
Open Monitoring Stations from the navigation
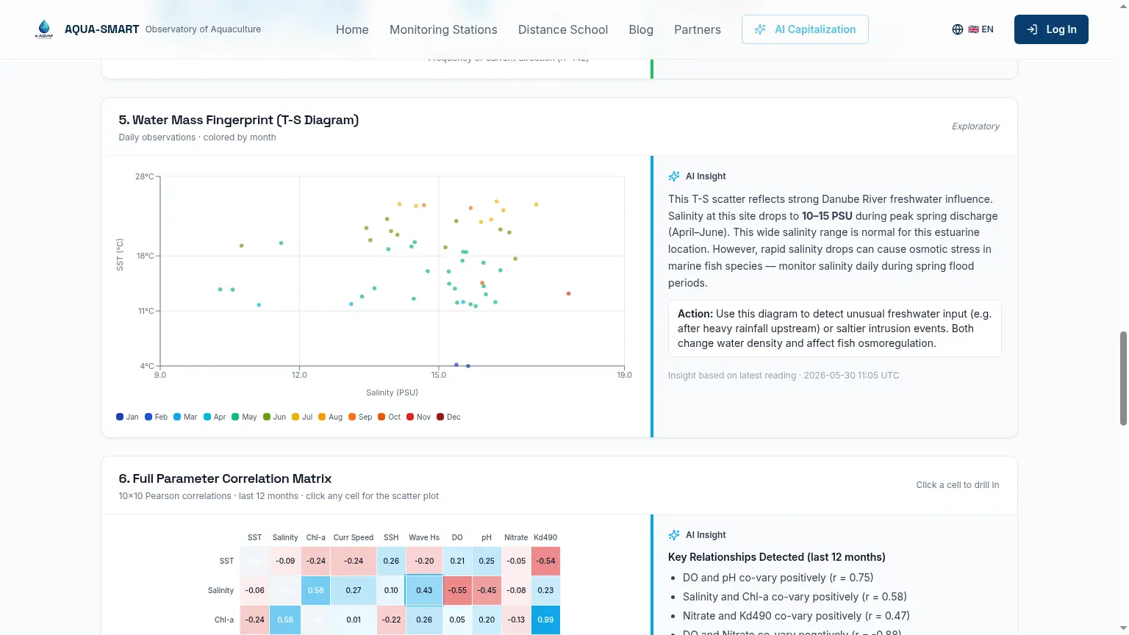[443, 29]
